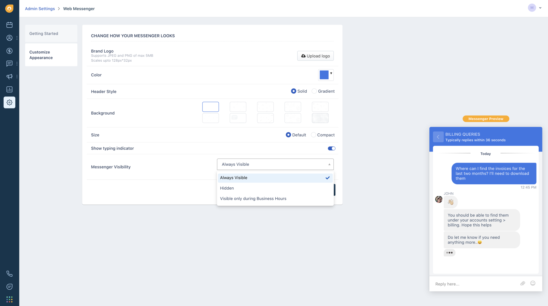Go to Admin Settings breadcrumb link
This screenshot has width=548, height=306.
pos(40,9)
